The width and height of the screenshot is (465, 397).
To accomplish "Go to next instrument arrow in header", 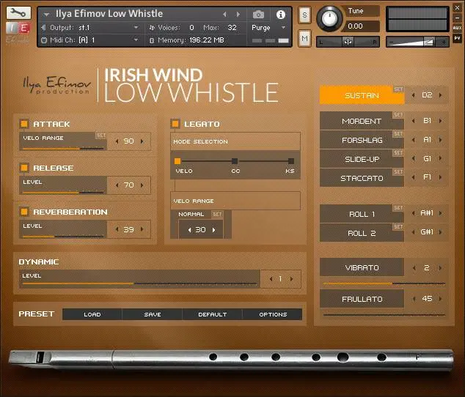I will click(x=238, y=14).
